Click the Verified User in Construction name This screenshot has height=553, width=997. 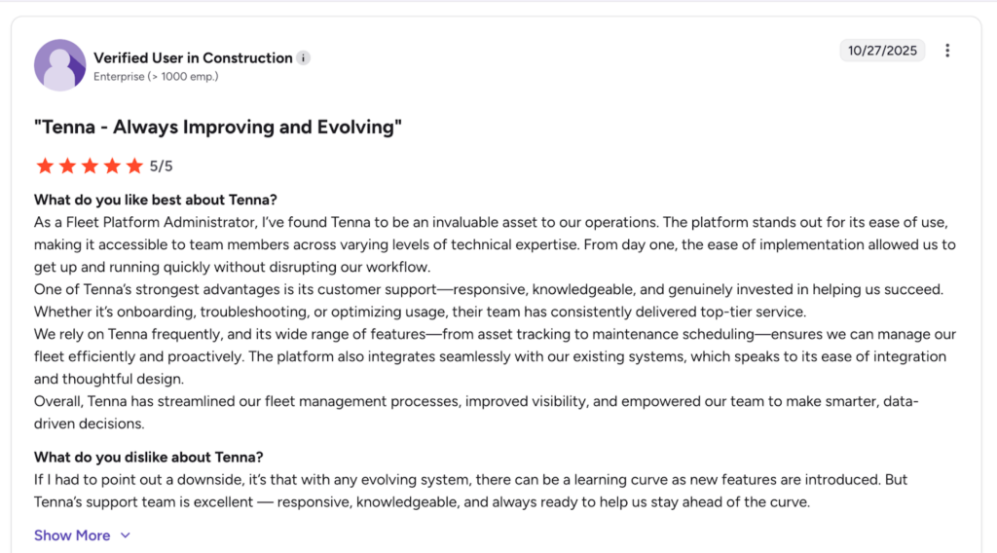pos(193,57)
